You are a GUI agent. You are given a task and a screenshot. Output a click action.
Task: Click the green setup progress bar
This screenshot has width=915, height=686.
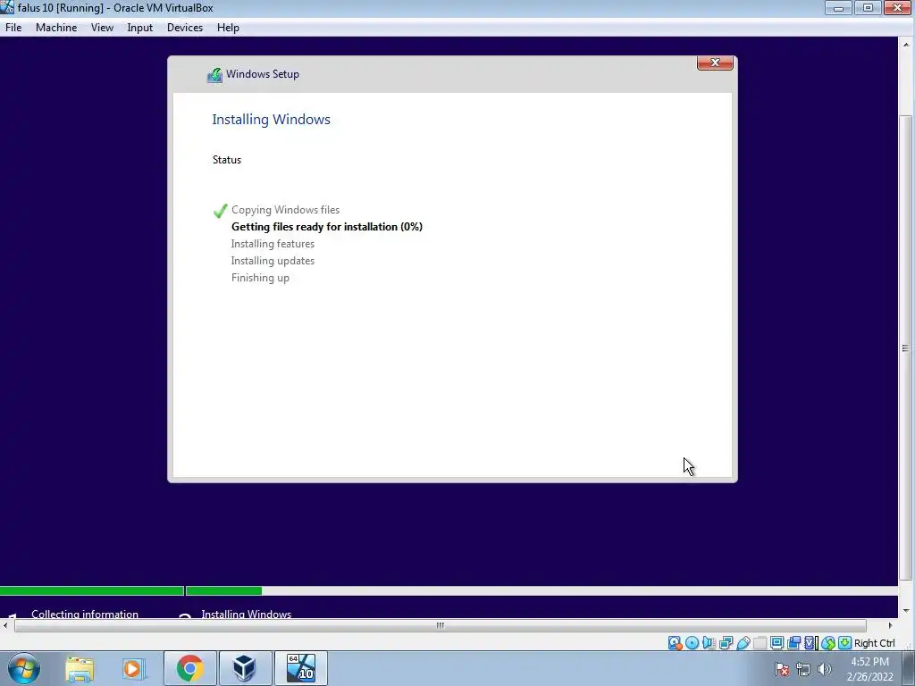pyautogui.click(x=130, y=591)
